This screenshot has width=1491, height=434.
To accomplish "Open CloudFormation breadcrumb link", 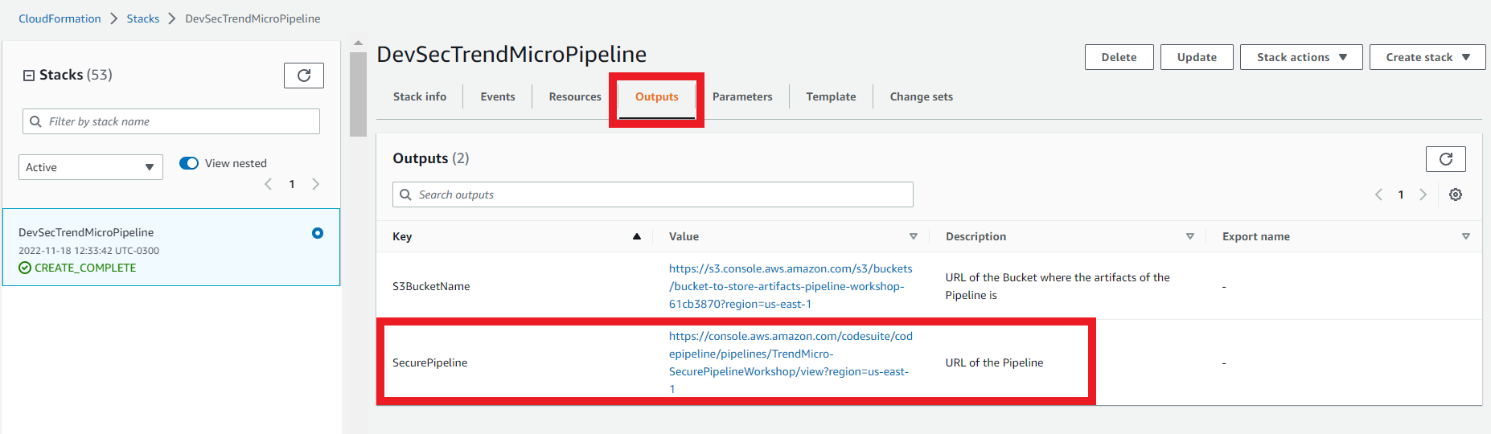I will (x=60, y=18).
